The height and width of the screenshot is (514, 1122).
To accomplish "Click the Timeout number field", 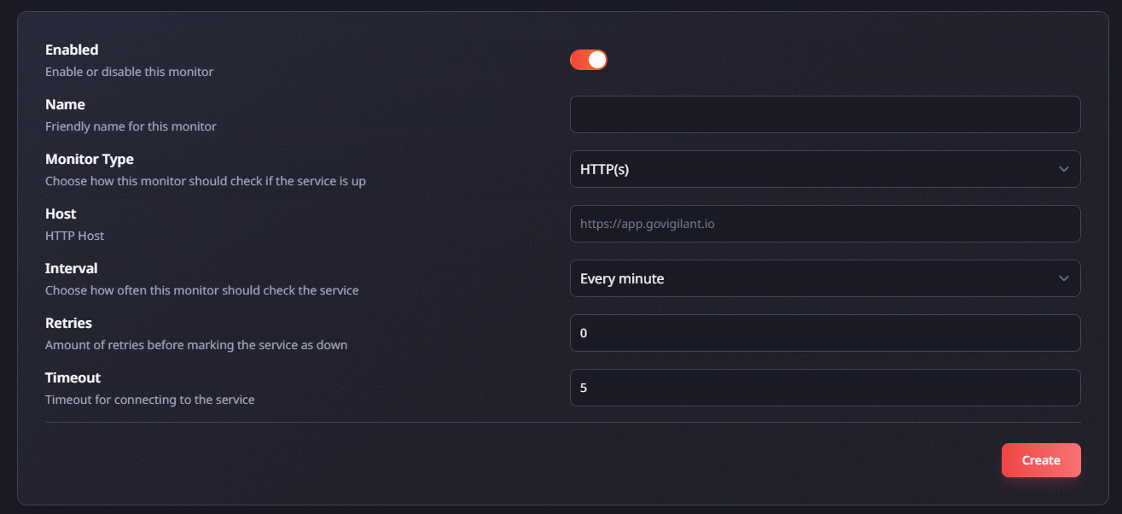I will click(x=824, y=388).
